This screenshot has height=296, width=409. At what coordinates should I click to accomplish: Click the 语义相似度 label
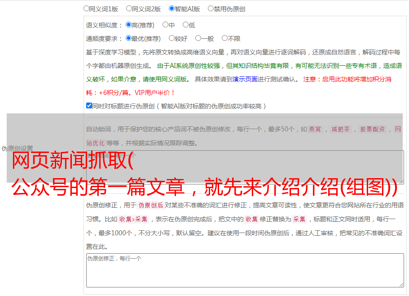[104, 25]
